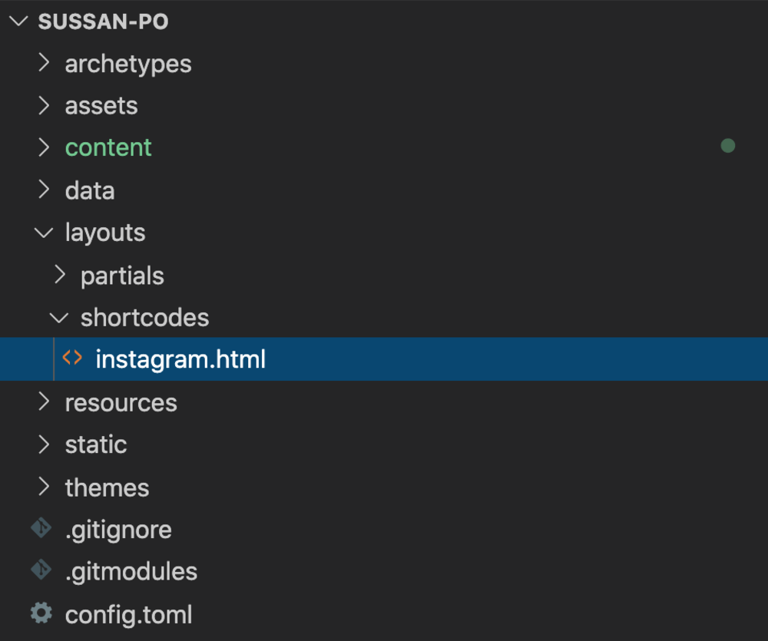Expand the archetypes folder chevron
The width and height of the screenshot is (768, 641).
pyautogui.click(x=45, y=63)
